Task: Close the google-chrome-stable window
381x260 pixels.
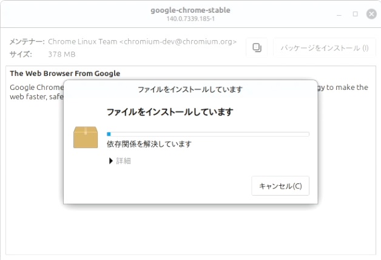Action: 371,13
